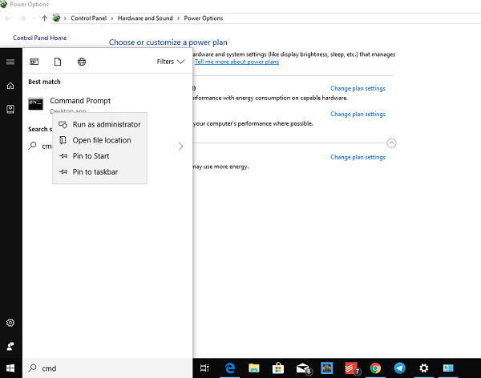481x378 pixels.
Task: Open the hamburger menu in search panel
Action: 10,62
